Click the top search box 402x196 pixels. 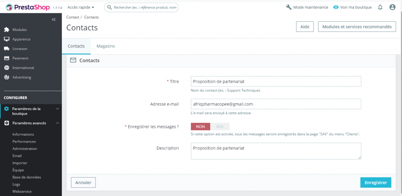pos(141,7)
